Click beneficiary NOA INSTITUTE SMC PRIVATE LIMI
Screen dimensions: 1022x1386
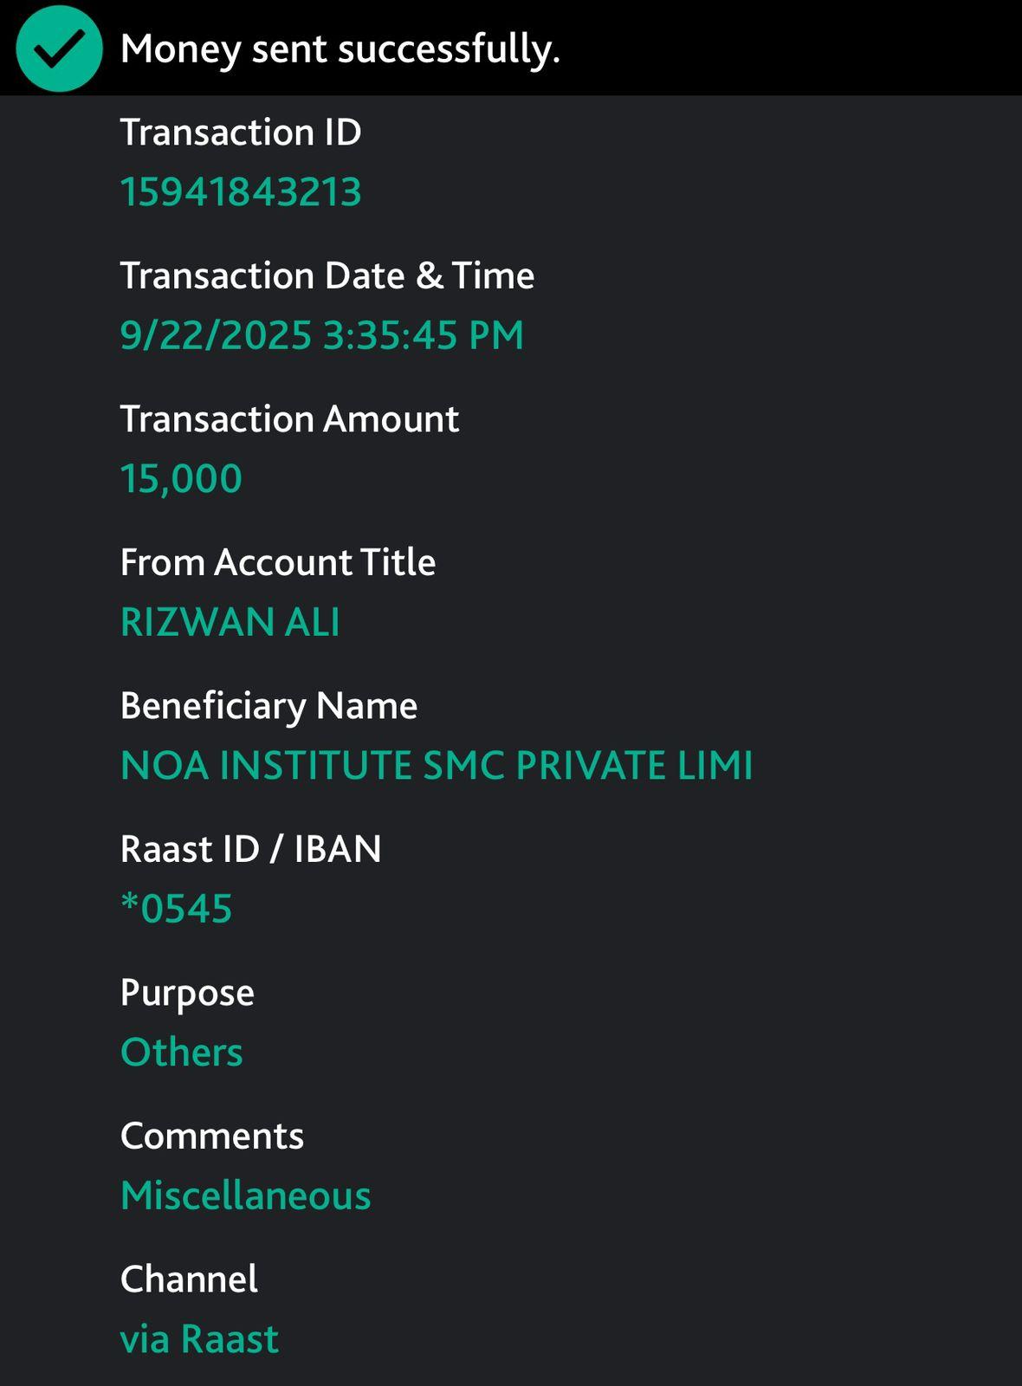(x=437, y=766)
